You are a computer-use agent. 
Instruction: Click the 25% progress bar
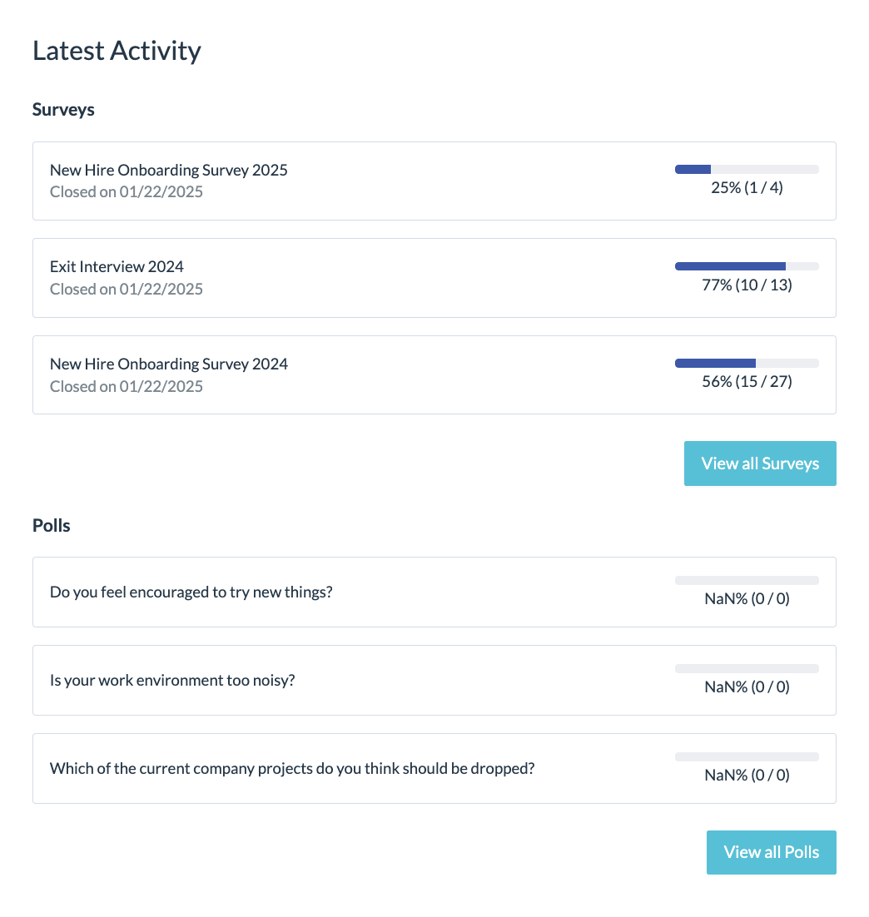tap(747, 170)
